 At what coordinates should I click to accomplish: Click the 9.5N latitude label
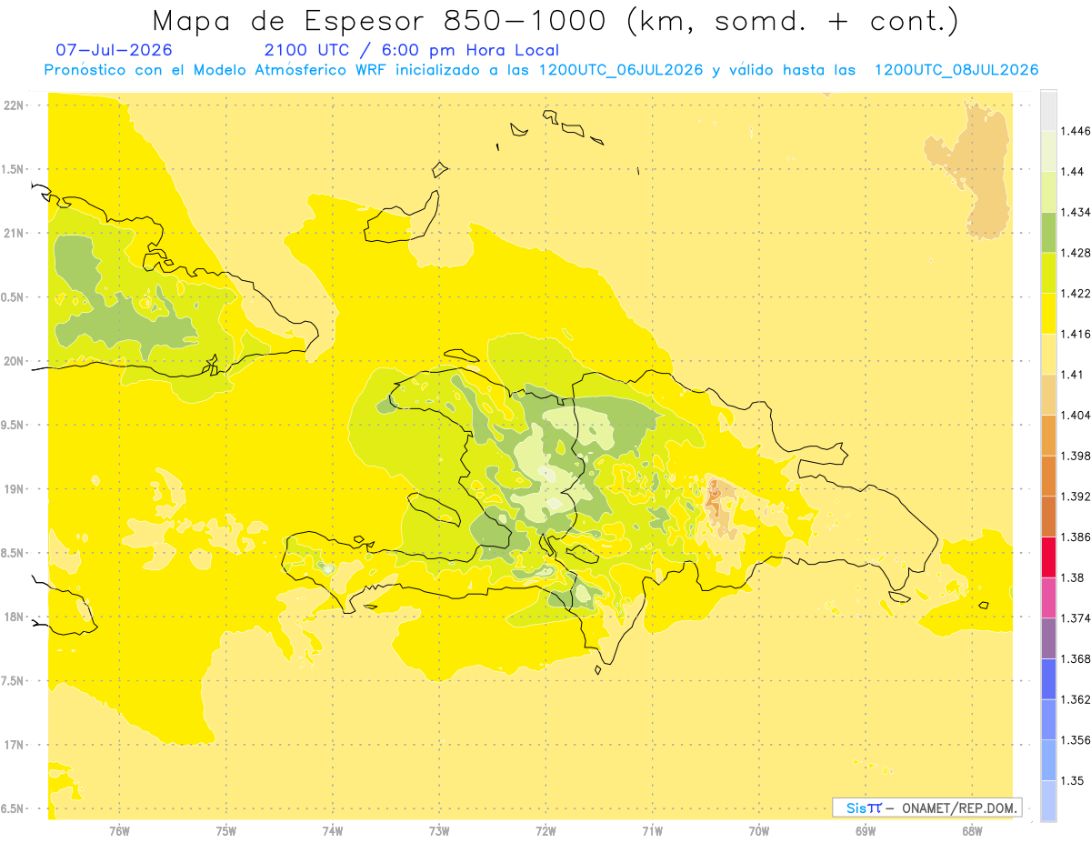(14, 425)
